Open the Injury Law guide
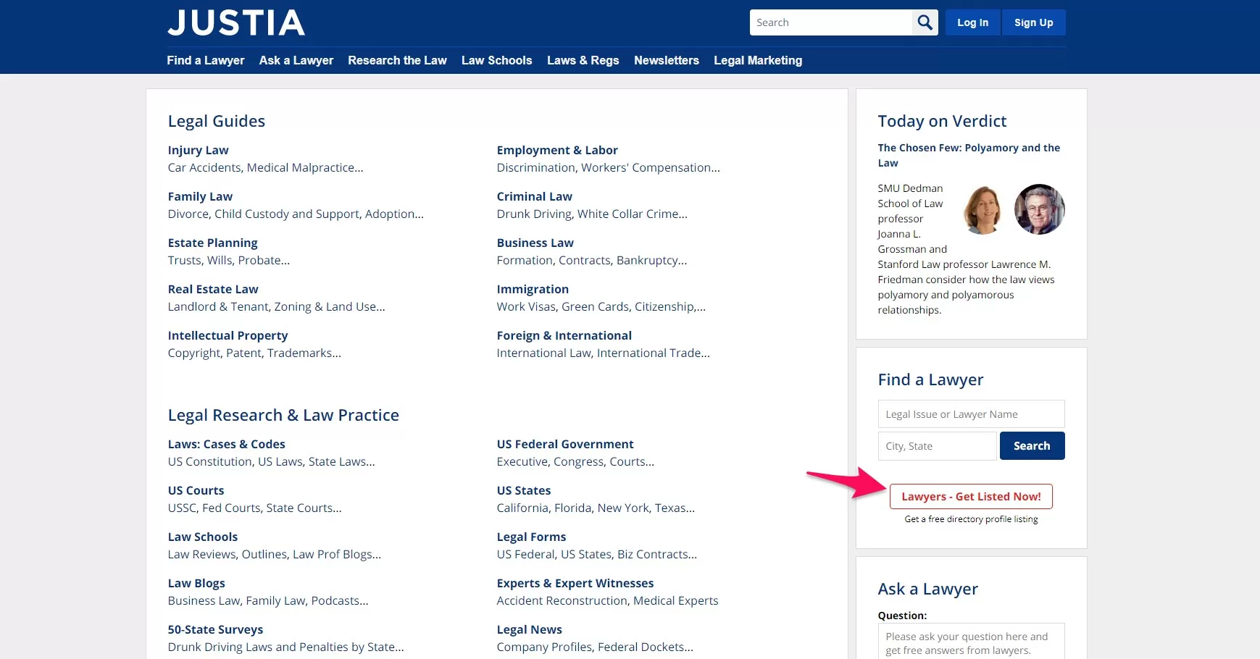The image size is (1260, 659). pyautogui.click(x=198, y=150)
